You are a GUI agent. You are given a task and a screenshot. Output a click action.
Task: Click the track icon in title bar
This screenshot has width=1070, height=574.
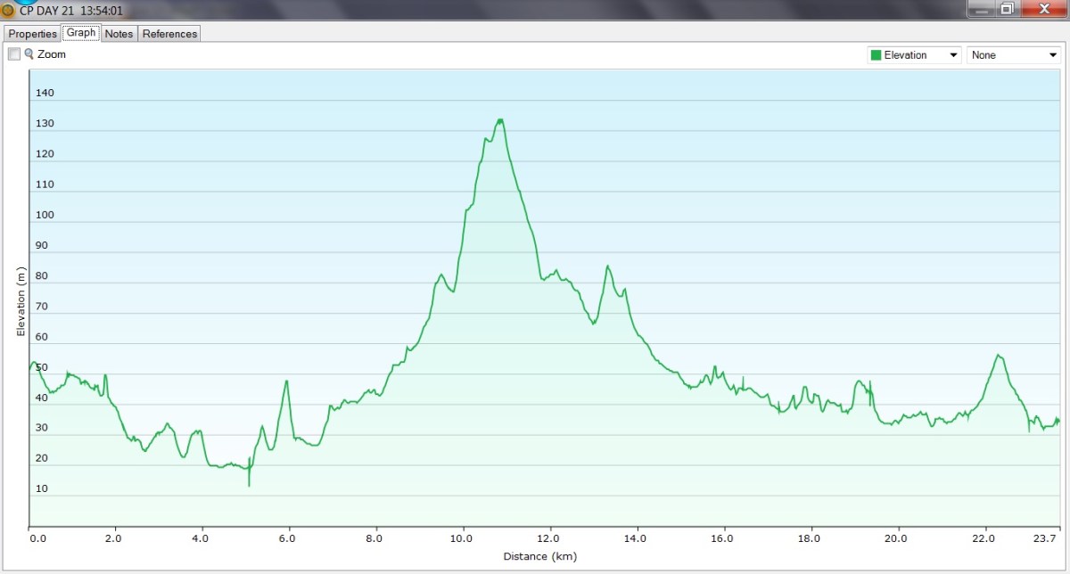click(x=8, y=11)
